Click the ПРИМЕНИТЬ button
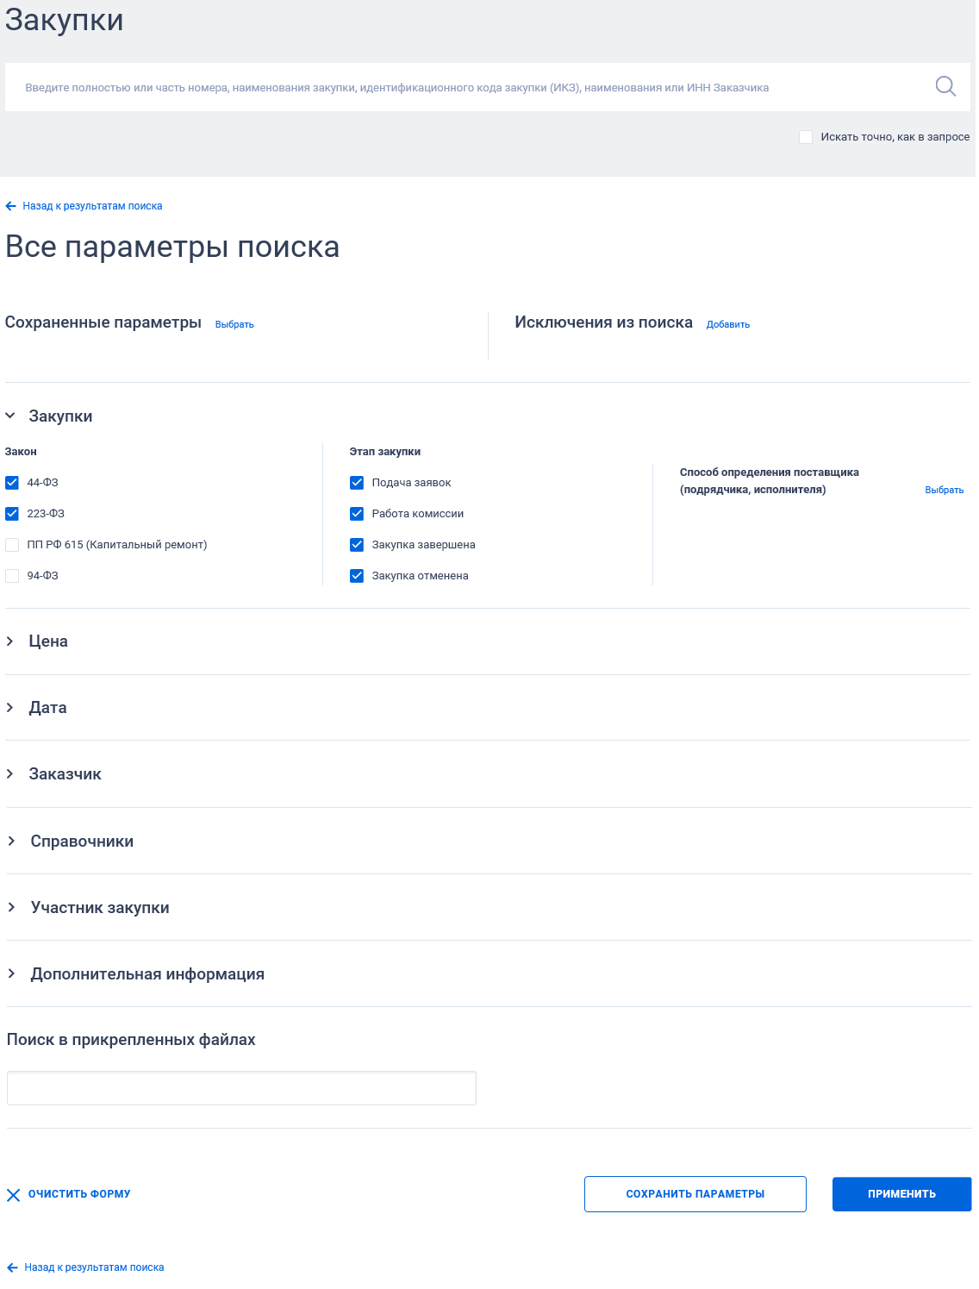Screen dimensions: 979x1289 click(901, 1194)
